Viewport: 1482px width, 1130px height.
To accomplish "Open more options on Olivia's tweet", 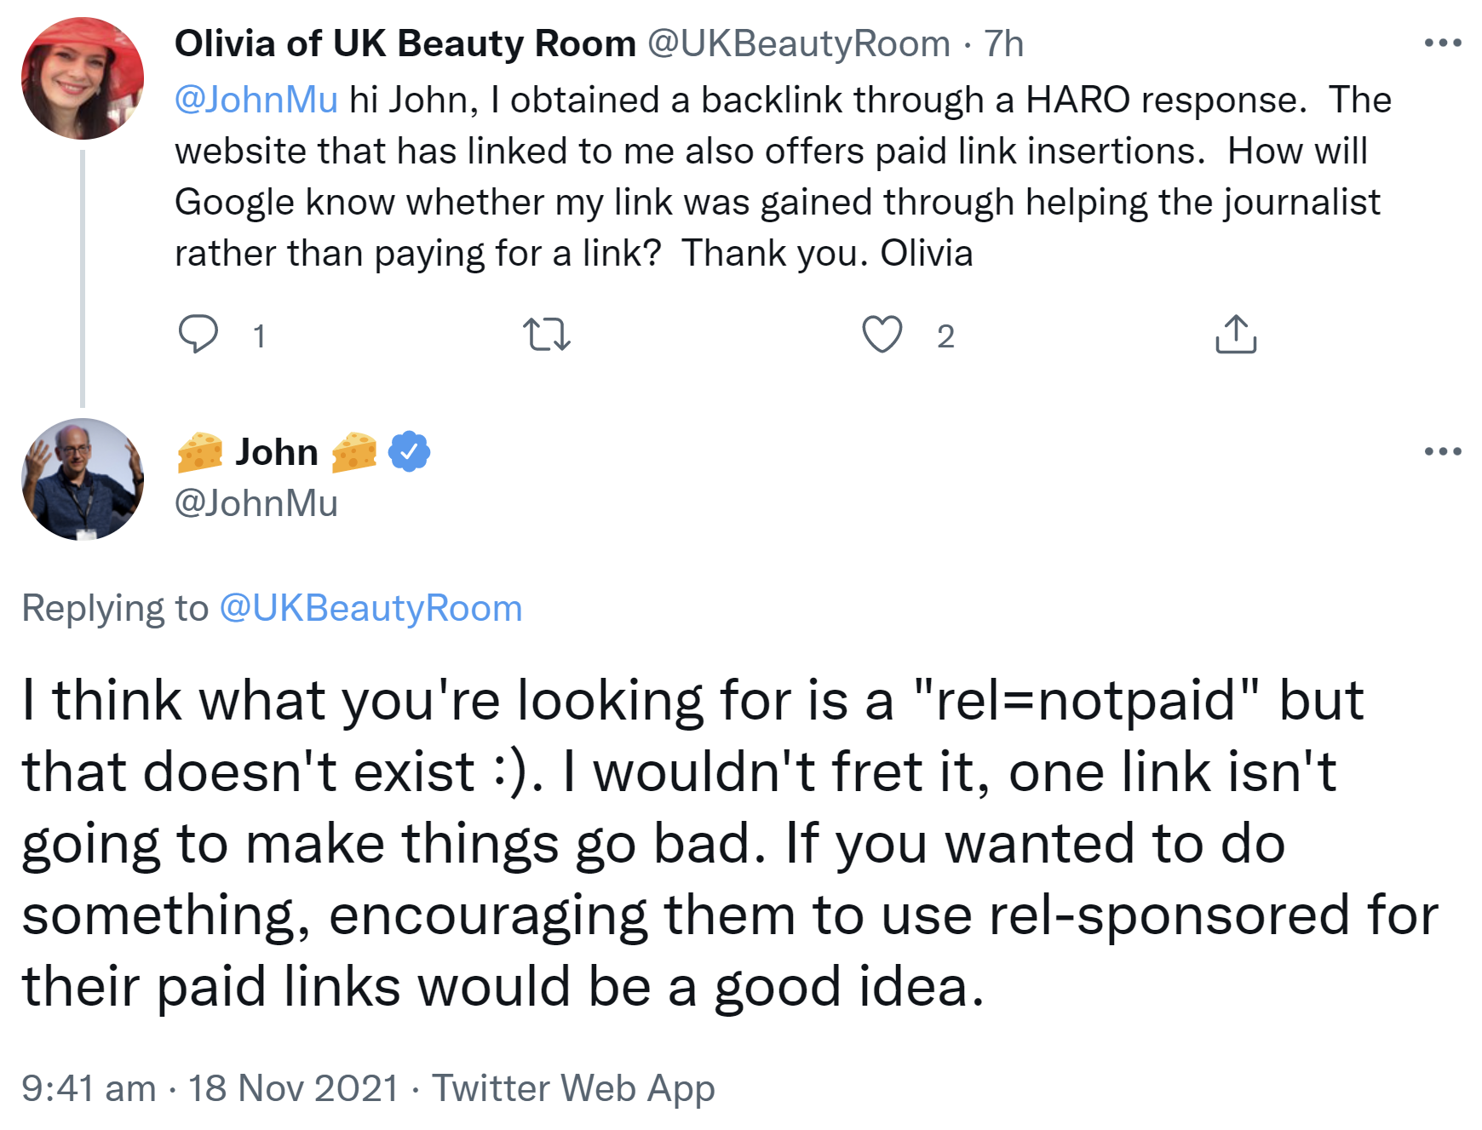I will pyautogui.click(x=1443, y=43).
